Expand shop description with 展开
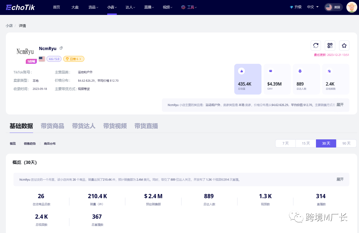 point(340,105)
